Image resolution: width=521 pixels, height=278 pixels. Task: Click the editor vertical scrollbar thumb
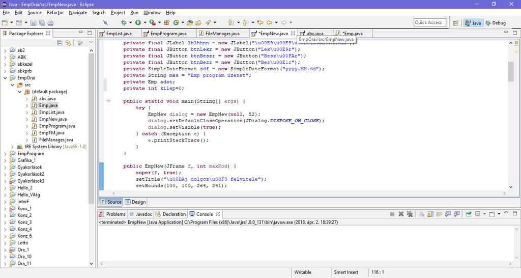(511, 71)
